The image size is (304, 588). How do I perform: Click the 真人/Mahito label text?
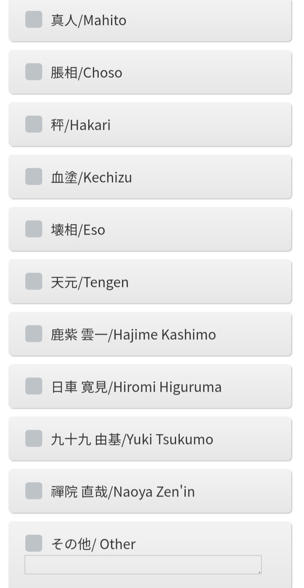(x=88, y=20)
